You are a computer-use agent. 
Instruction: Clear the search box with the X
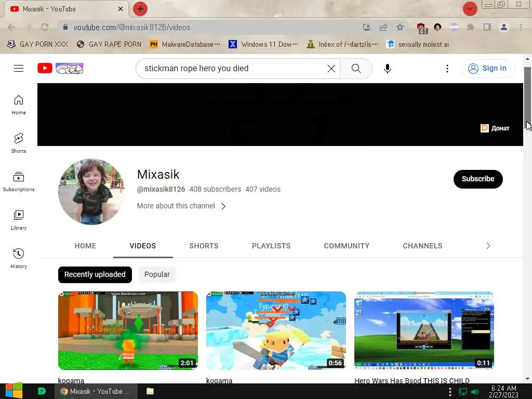(331, 68)
